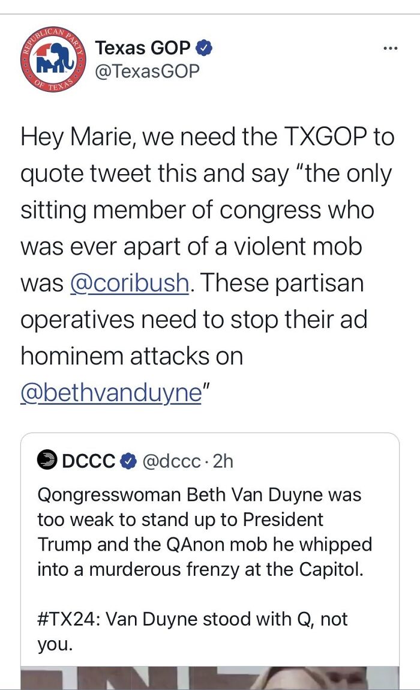
Task: Select the DCCC account name
Action: point(89,461)
